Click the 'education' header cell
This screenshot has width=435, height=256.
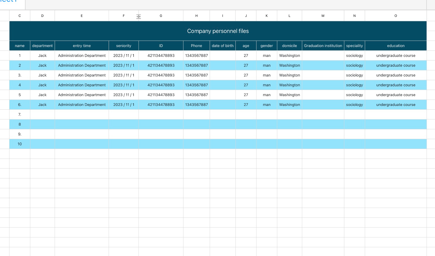pyautogui.click(x=396, y=46)
